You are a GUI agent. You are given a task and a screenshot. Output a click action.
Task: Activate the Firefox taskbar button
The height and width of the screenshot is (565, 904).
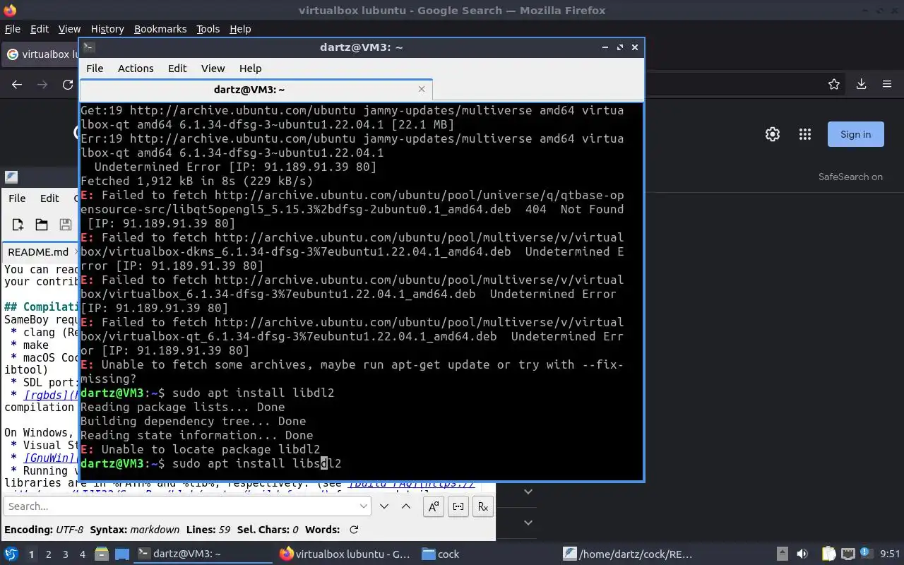(x=346, y=554)
